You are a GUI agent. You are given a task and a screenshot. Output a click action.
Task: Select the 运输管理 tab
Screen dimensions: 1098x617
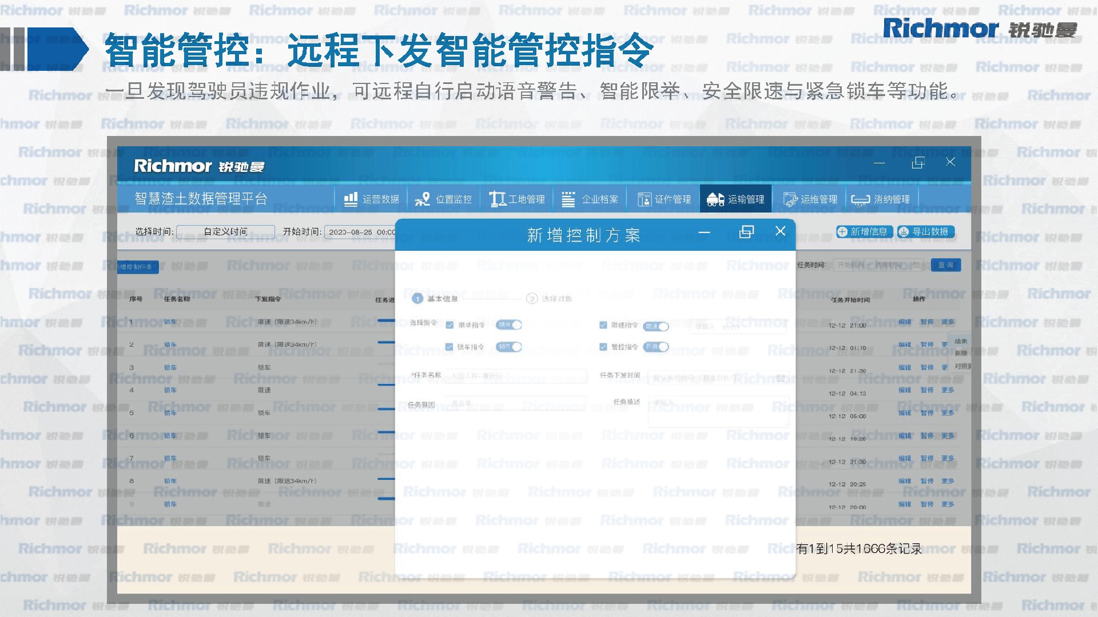[736, 199]
